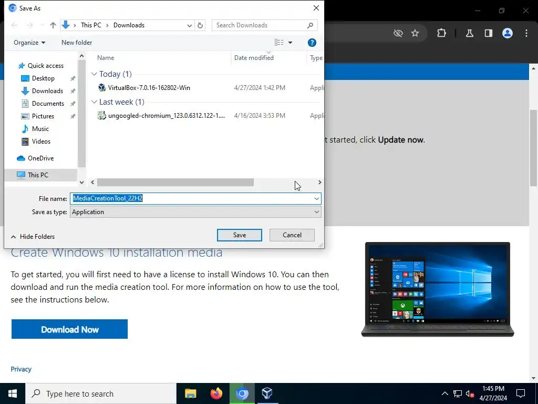The height and width of the screenshot is (404, 538).
Task: Open view options dropdown arrow
Action: [x=290, y=43]
